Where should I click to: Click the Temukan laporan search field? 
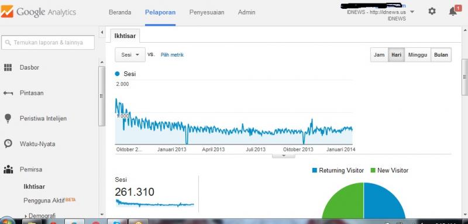48,43
